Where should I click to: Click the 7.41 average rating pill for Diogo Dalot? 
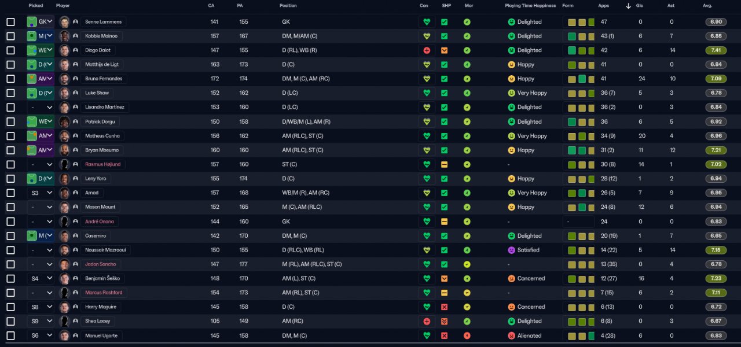716,50
